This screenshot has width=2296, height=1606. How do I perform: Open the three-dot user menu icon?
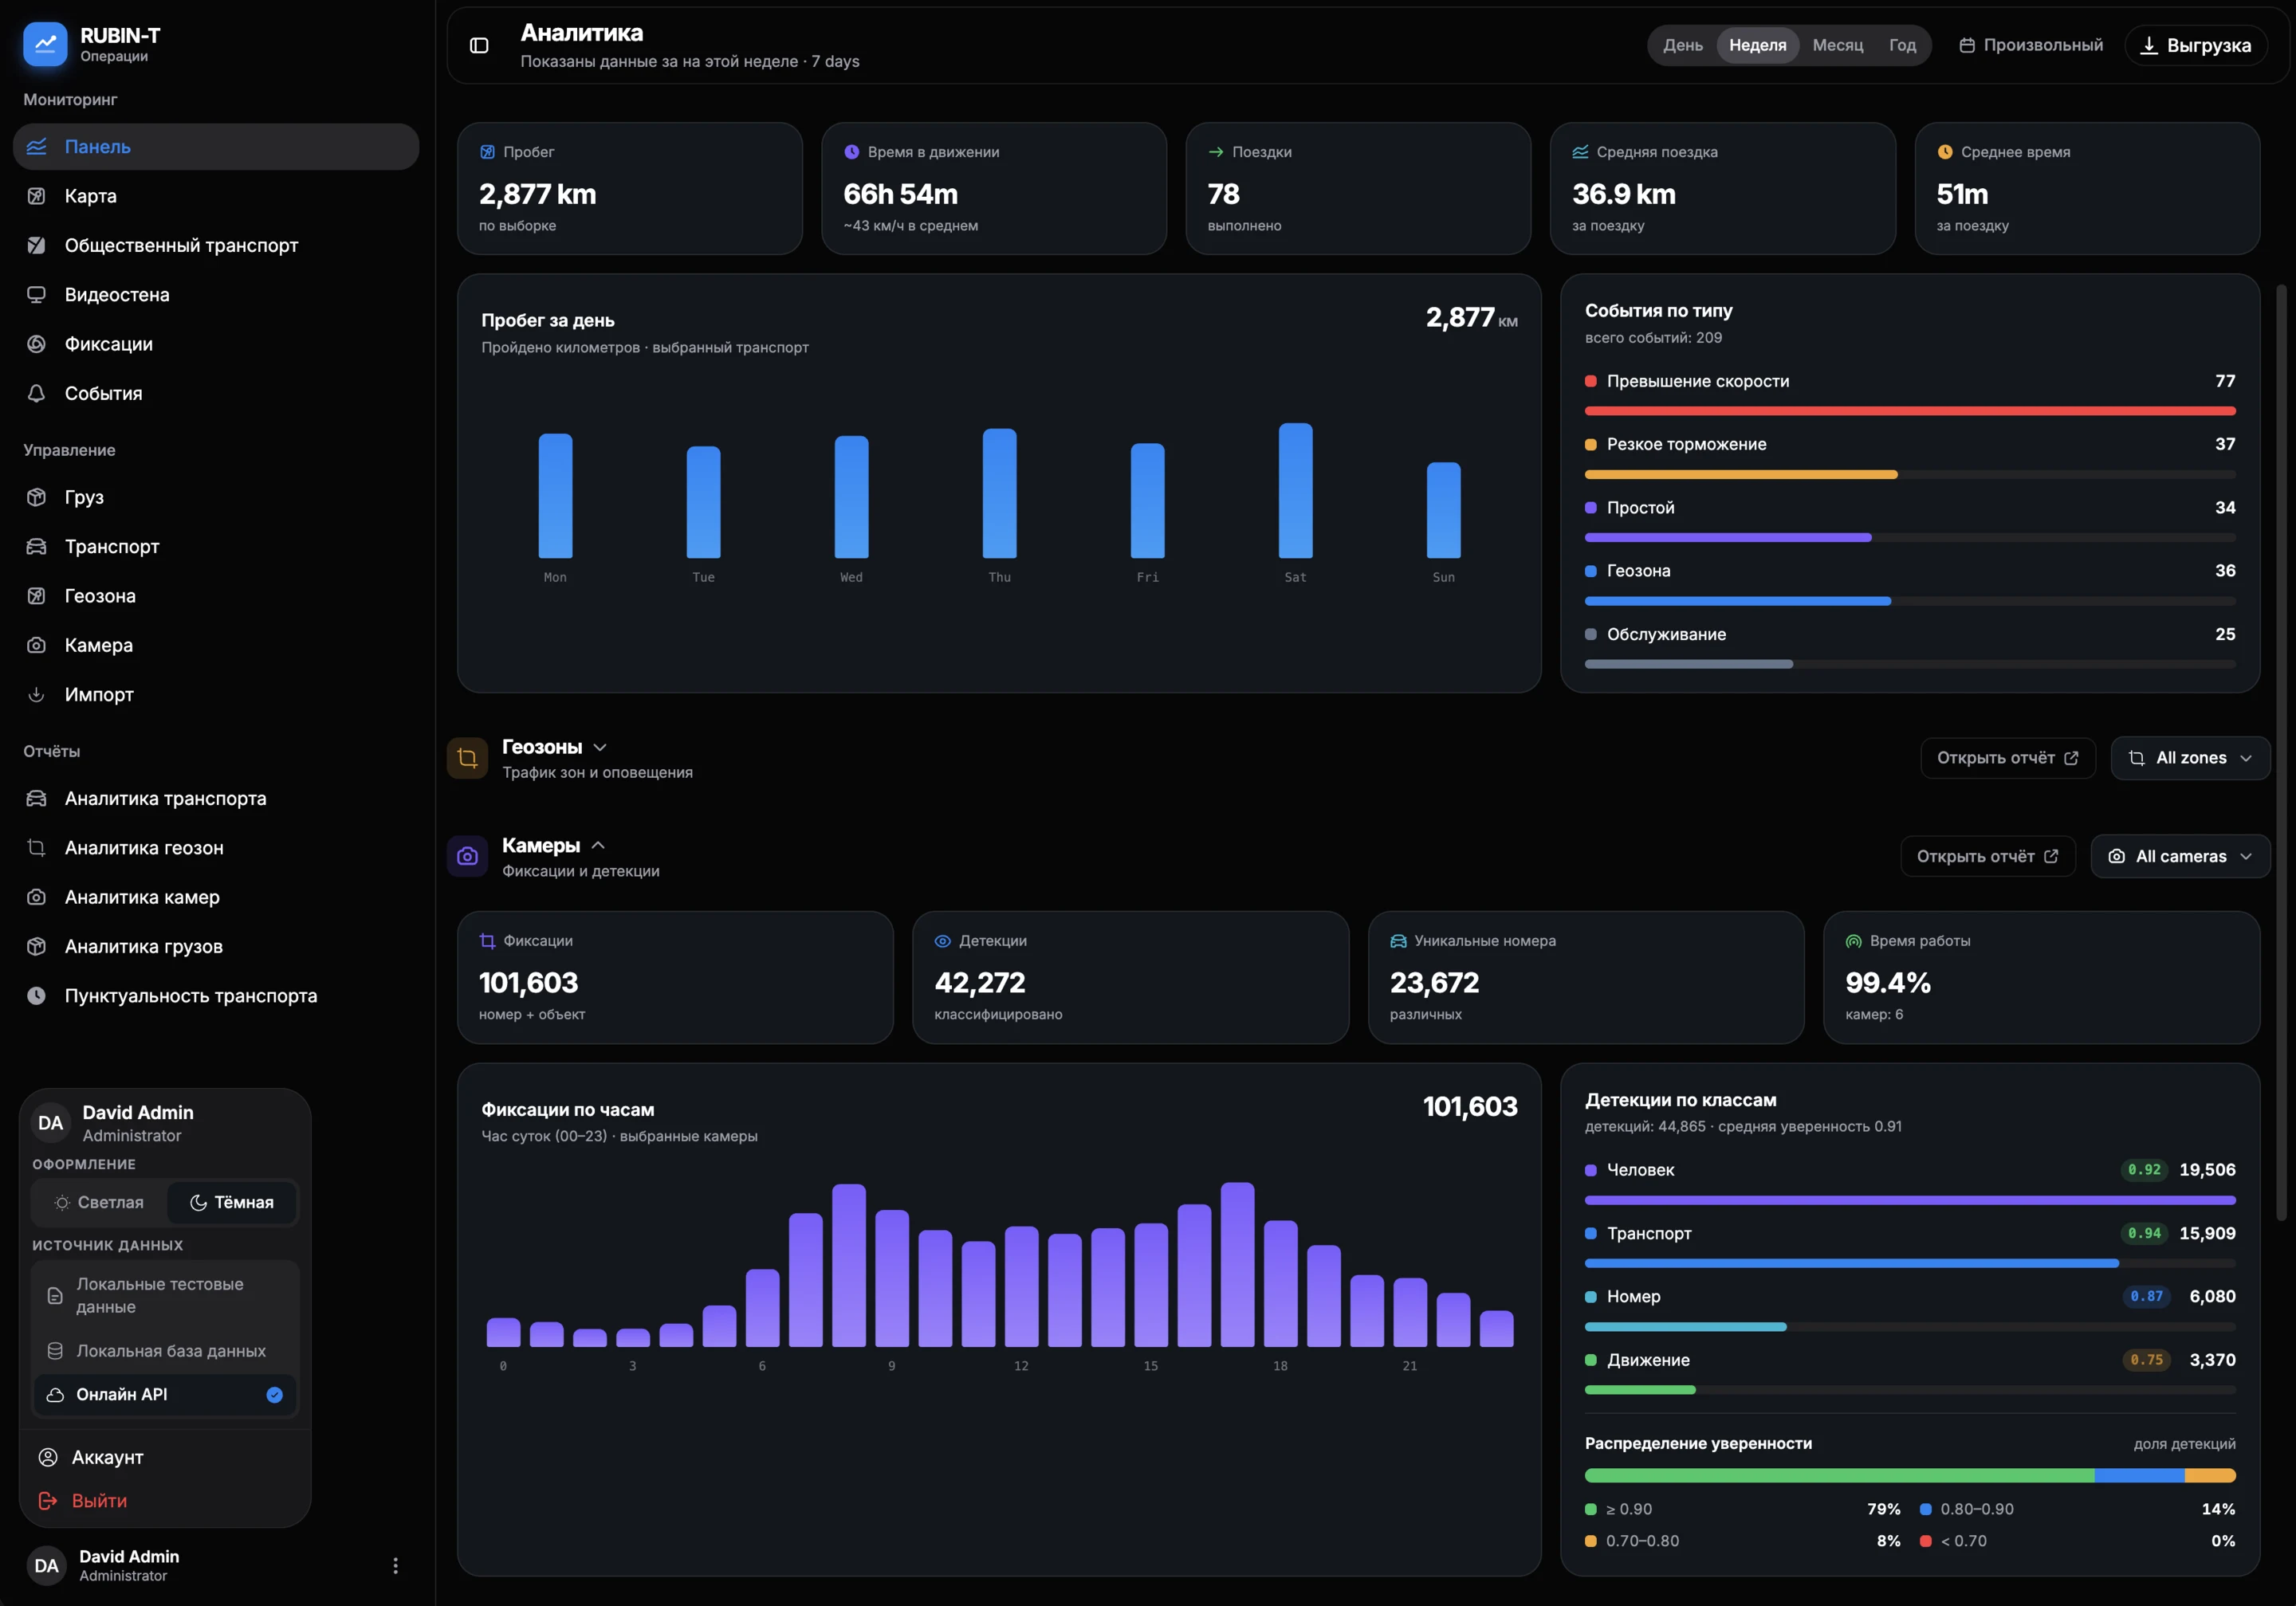(x=395, y=1565)
